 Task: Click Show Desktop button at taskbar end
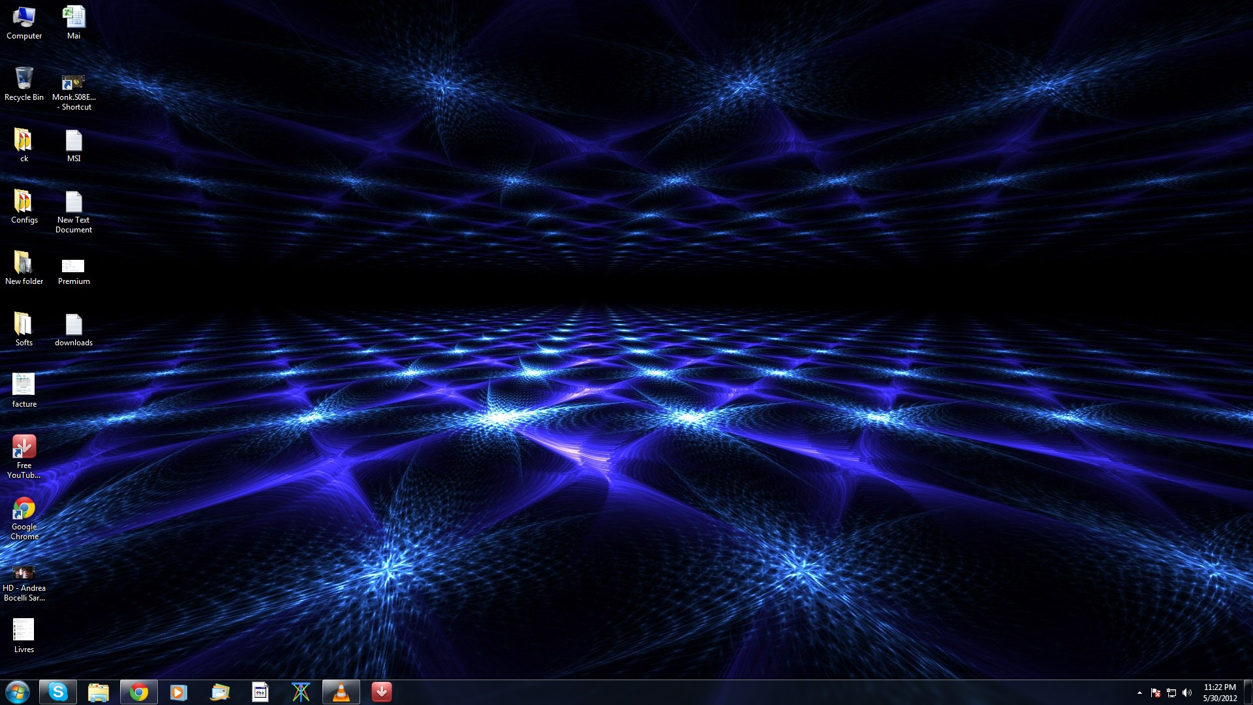pos(1248,693)
